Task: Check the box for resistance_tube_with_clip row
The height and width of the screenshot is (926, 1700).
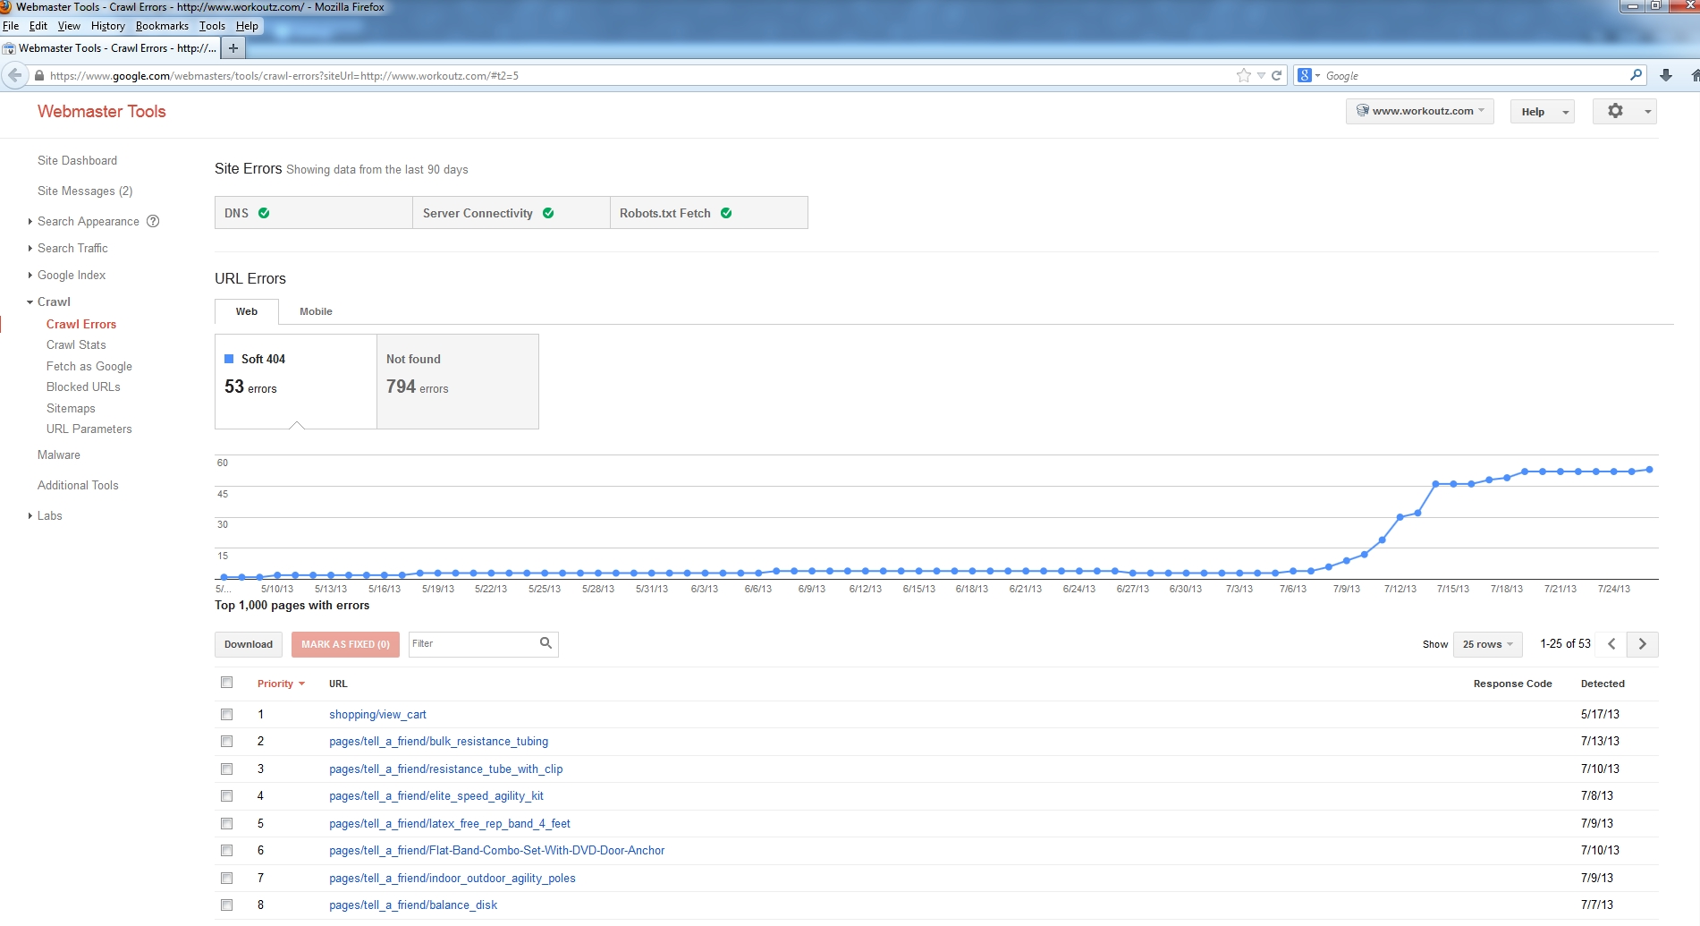Action: 227,769
